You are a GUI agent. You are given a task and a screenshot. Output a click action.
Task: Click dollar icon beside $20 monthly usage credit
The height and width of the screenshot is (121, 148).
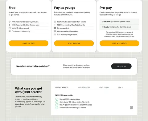pyautogui.click(x=55, y=34)
